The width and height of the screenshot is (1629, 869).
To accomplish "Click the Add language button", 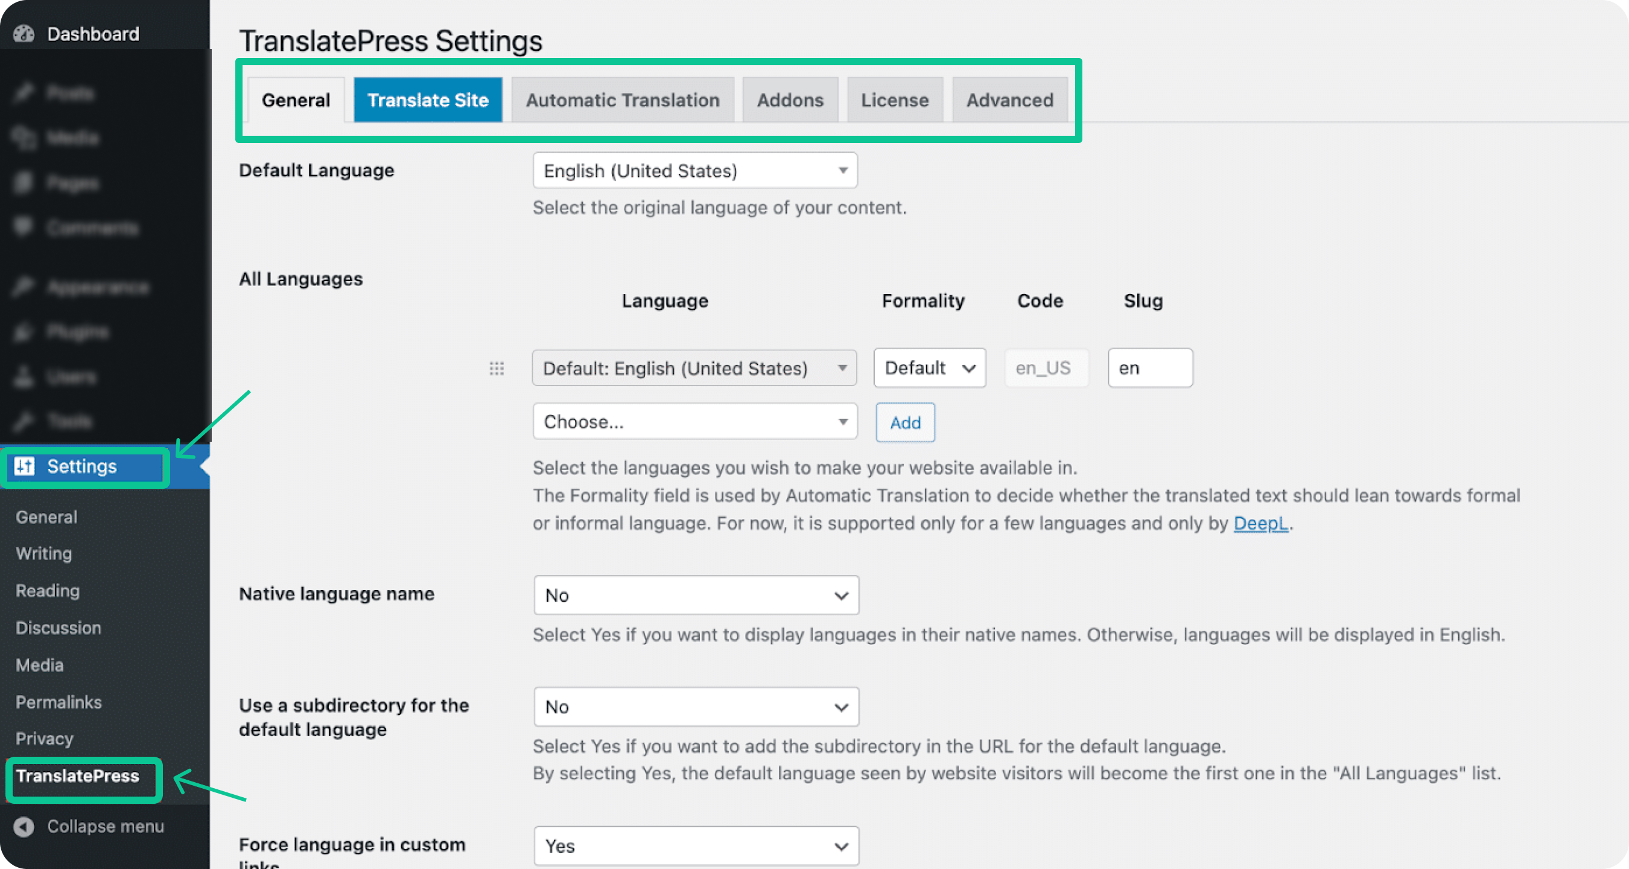I will 904,422.
